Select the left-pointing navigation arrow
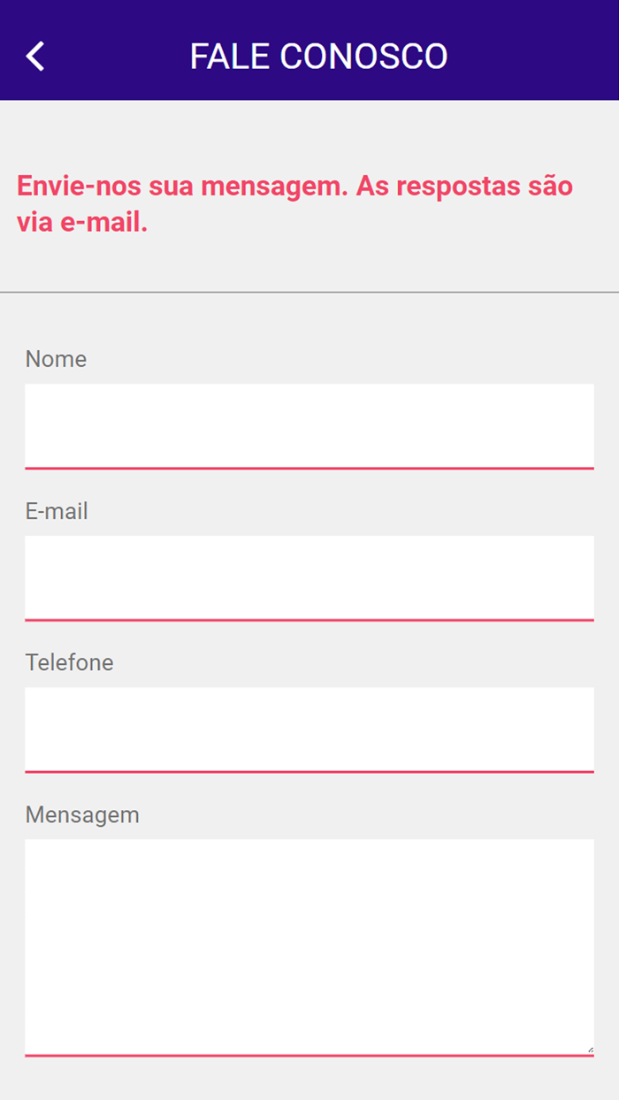The width and height of the screenshot is (619, 1100). (35, 55)
